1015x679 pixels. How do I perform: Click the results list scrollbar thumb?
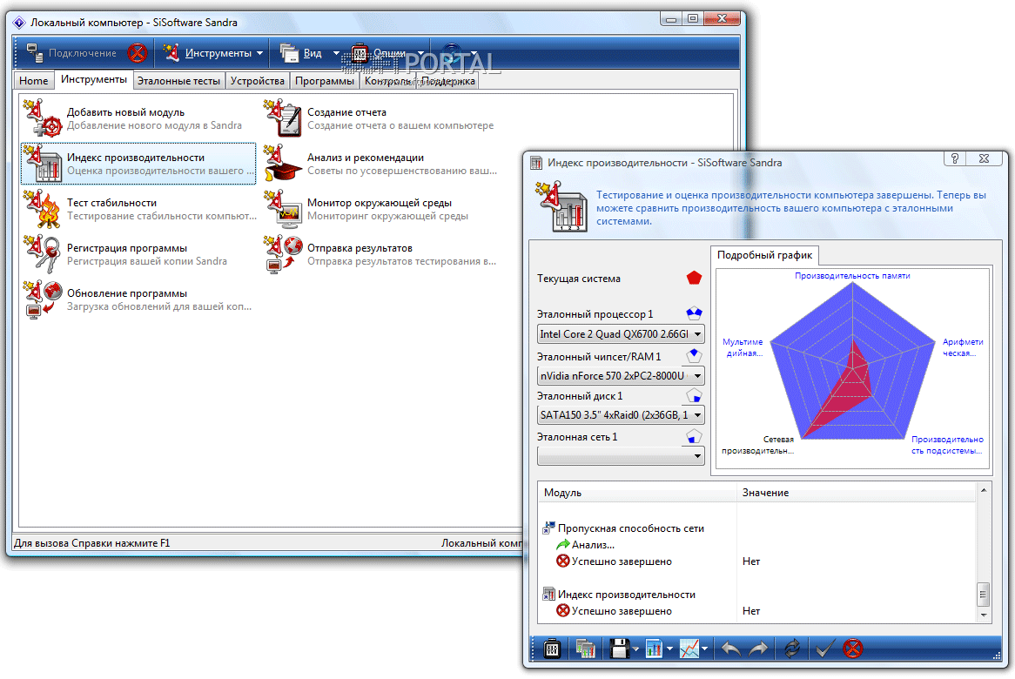click(984, 595)
